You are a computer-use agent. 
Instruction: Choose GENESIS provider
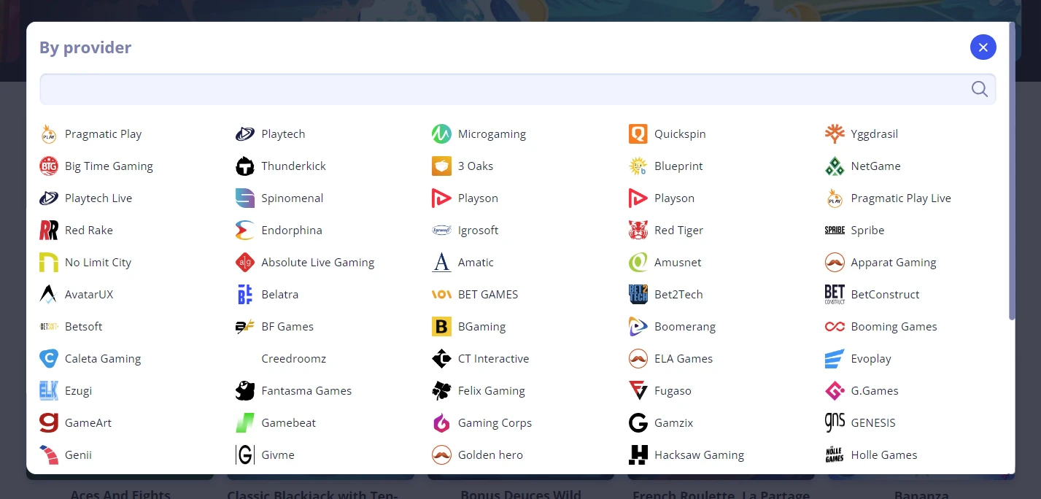pyautogui.click(x=860, y=423)
